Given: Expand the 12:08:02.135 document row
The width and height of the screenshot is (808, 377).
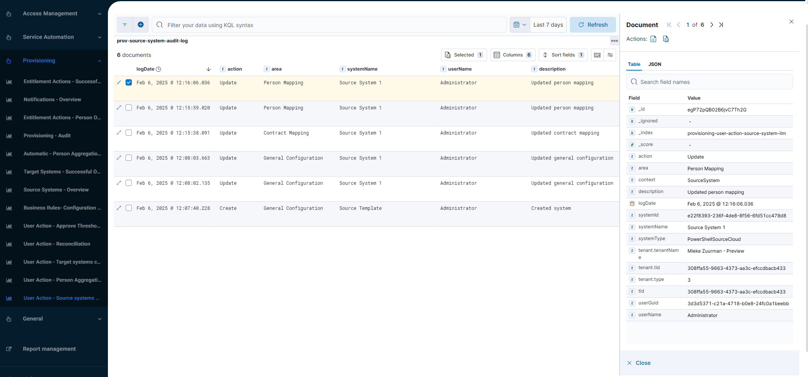Looking at the screenshot, I should (119, 183).
